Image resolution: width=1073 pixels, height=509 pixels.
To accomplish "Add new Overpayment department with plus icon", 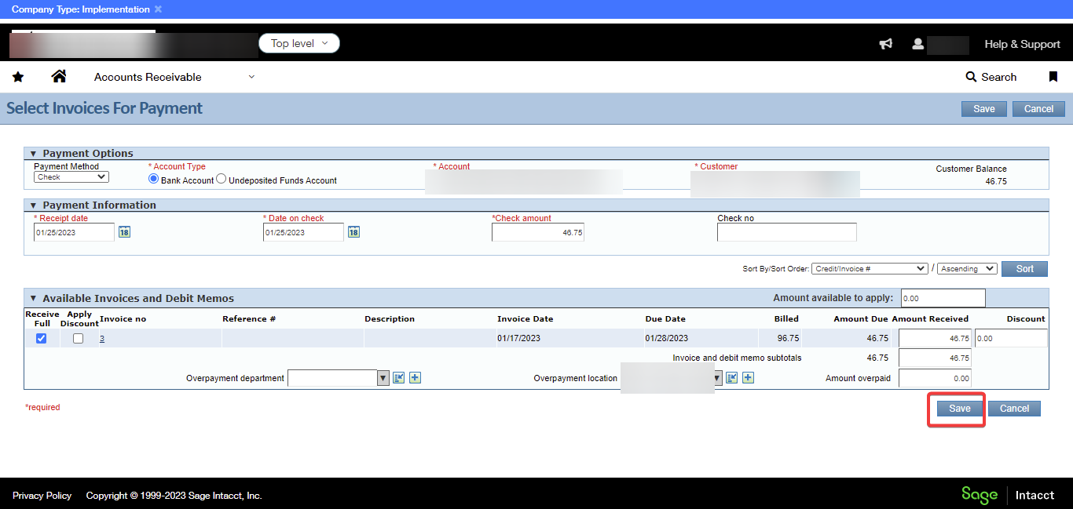I will (416, 378).
